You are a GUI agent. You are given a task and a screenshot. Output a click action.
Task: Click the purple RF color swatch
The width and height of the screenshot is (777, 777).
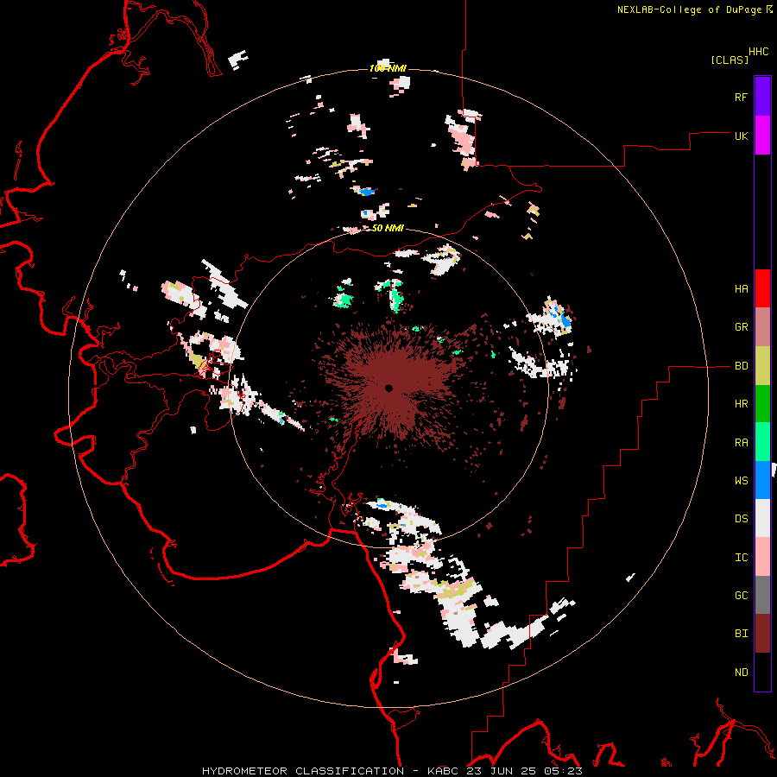point(762,97)
